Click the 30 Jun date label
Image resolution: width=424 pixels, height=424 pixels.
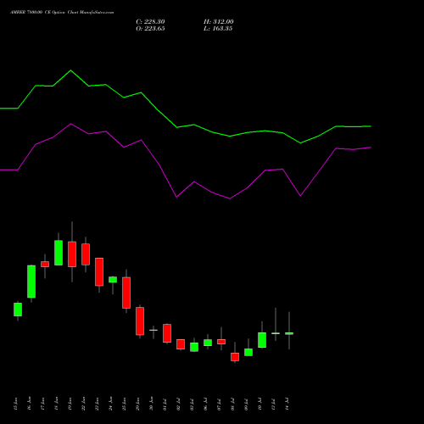pyautogui.click(x=152, y=404)
